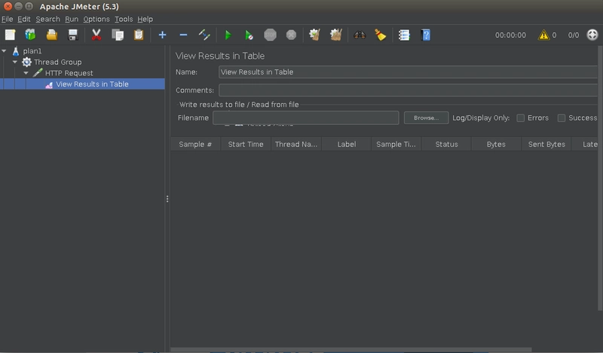Toggle element enabled state icon
Viewport: 603px width, 353px height.
[x=204, y=35]
